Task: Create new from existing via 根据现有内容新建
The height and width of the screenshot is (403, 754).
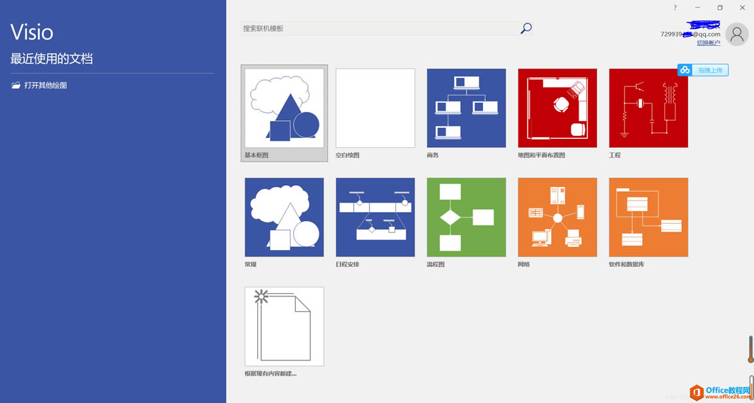Action: 284,326
